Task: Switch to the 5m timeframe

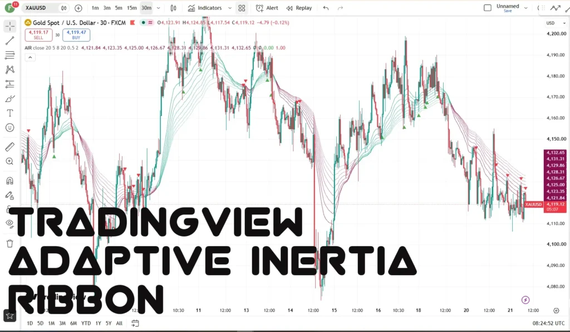Action: pyautogui.click(x=119, y=8)
